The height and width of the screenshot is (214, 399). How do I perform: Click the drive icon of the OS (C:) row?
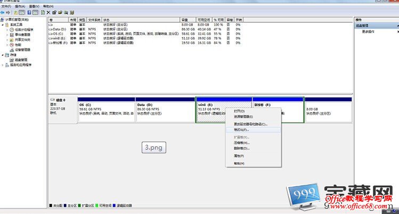click(51, 34)
